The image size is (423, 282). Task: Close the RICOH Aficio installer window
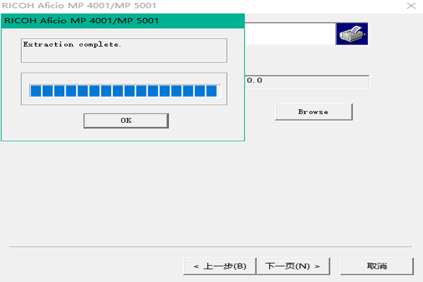pyautogui.click(x=411, y=6)
